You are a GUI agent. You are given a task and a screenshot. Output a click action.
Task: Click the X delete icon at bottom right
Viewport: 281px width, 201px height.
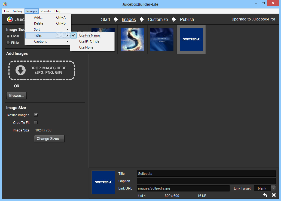coord(274,195)
